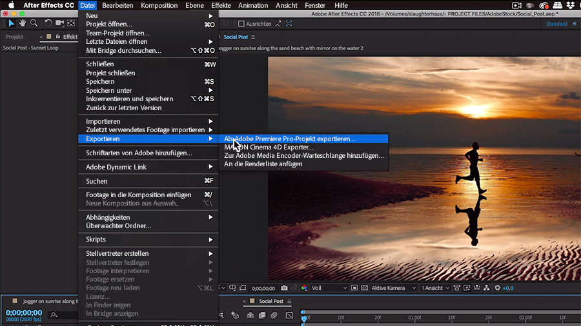The width and height of the screenshot is (581, 326).
Task: Enable the Ausrichten checkbox
Action: click(241, 24)
